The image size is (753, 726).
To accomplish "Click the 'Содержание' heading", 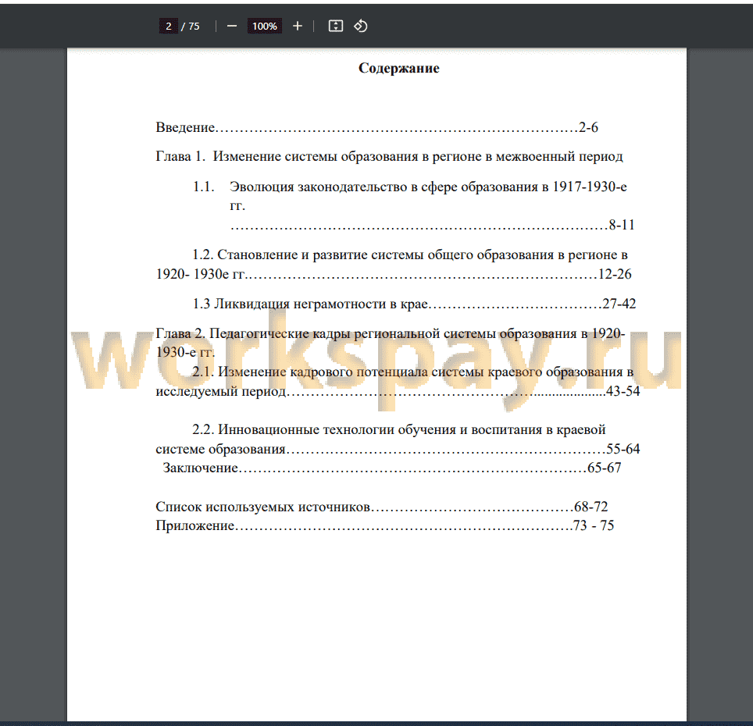I will click(x=399, y=68).
